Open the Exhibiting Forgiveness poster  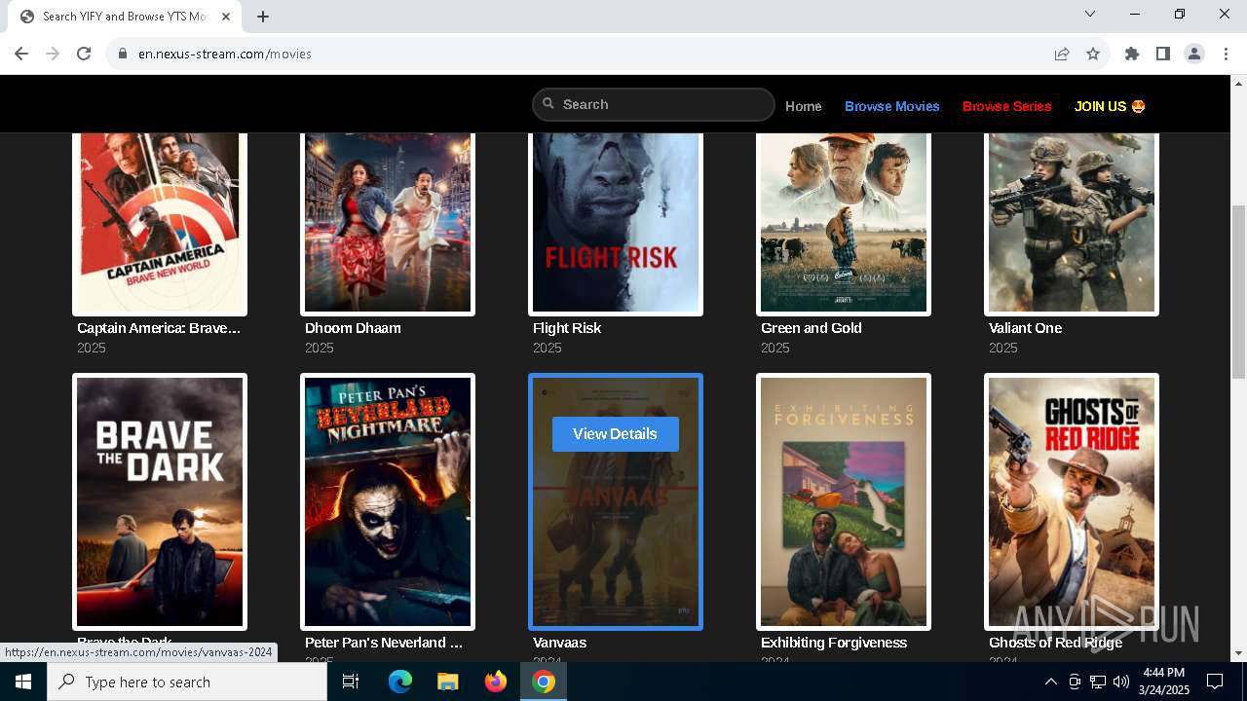(844, 501)
